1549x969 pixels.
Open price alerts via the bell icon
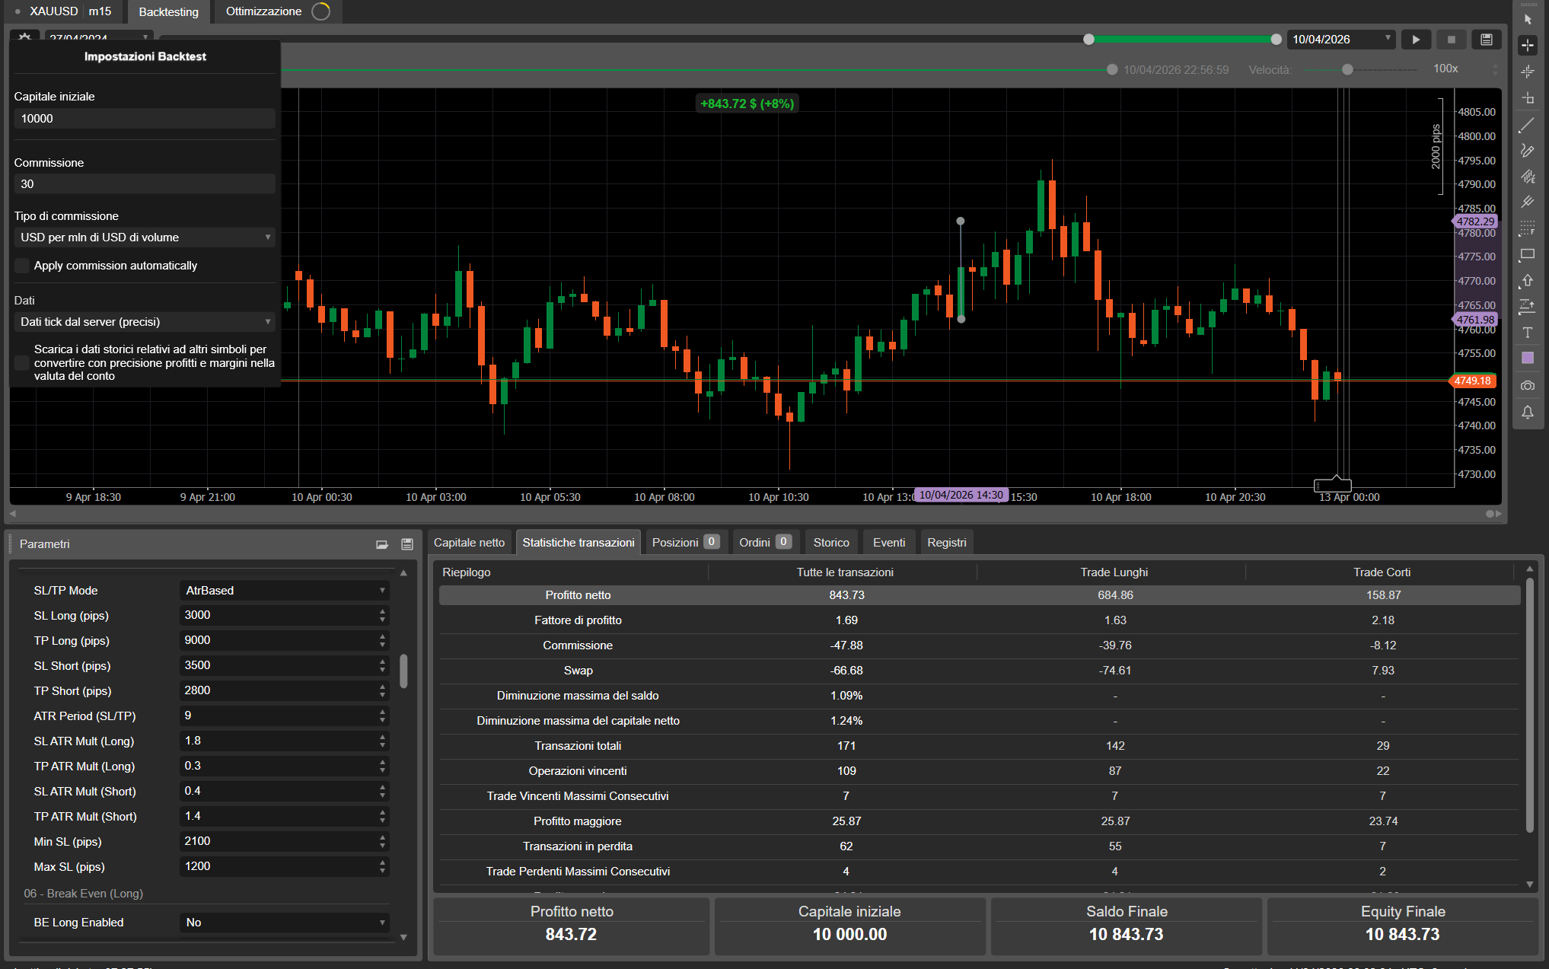(x=1528, y=413)
